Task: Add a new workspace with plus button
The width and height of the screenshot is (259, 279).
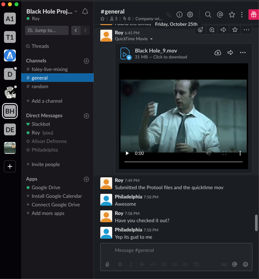Action: pos(10,166)
